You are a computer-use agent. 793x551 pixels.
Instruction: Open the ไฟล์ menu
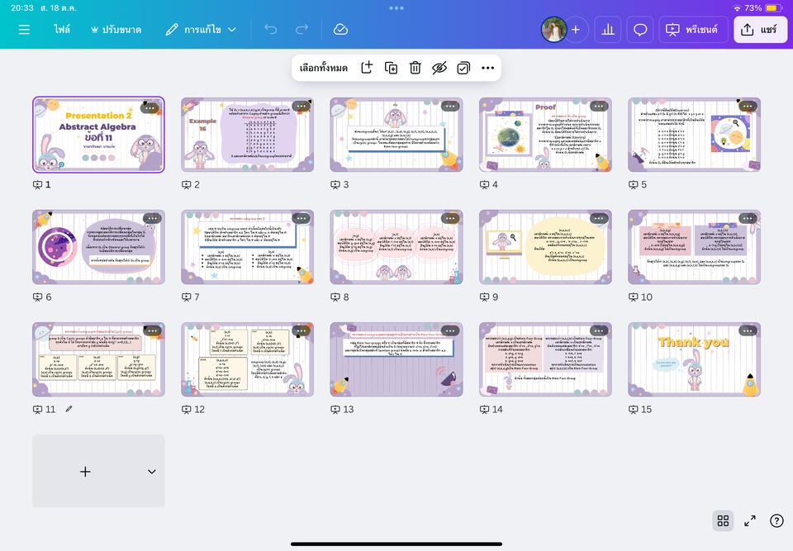coord(62,30)
